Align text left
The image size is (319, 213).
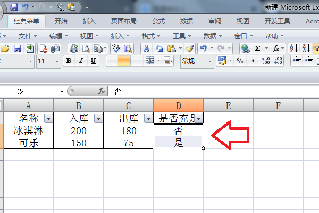[112, 61]
